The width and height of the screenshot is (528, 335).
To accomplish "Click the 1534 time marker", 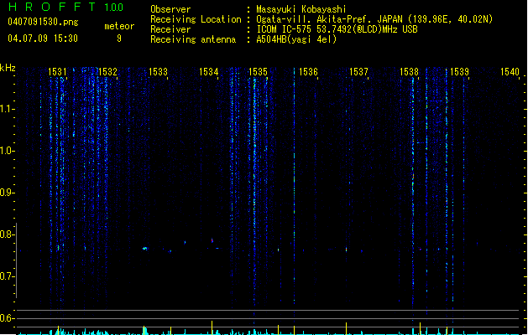I will [208, 72].
